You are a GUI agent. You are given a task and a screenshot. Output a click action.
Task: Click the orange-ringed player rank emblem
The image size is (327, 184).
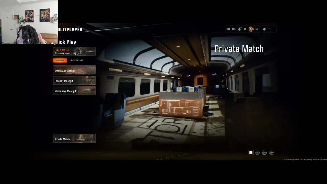pos(251,29)
